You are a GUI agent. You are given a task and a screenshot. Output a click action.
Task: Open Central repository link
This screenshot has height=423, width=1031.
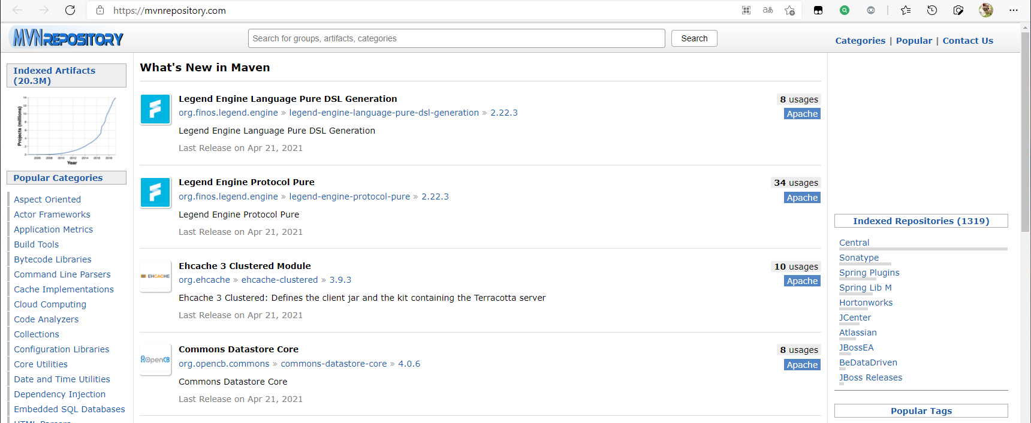(x=854, y=243)
